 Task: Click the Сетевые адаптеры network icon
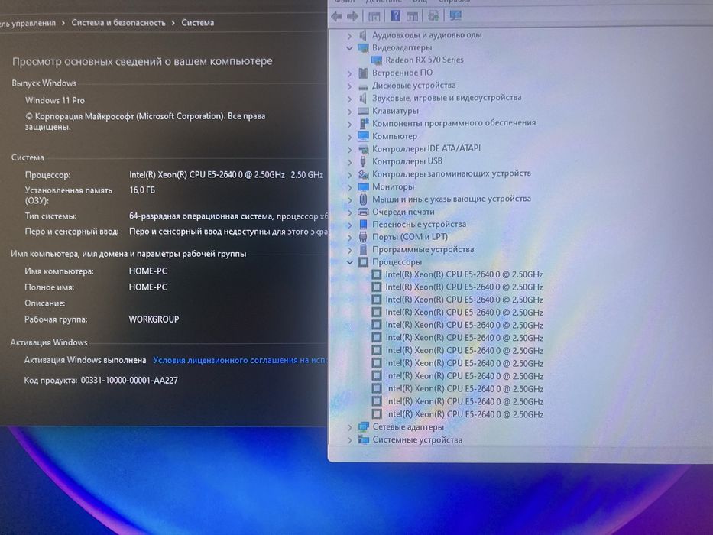[363, 426]
